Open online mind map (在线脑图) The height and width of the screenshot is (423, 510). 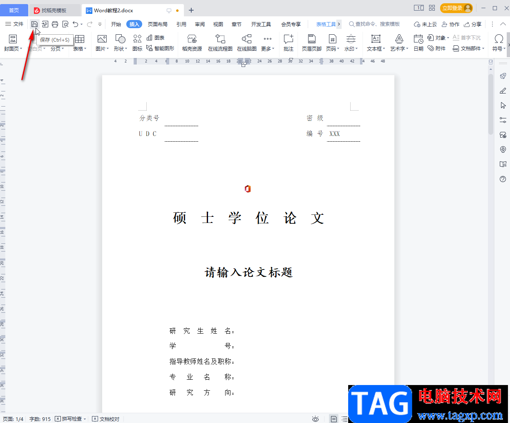coord(247,43)
